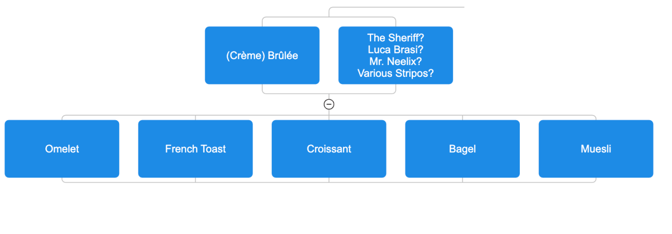Click the connector stub above Bagel
The image size is (672, 234).
click(x=462, y=118)
